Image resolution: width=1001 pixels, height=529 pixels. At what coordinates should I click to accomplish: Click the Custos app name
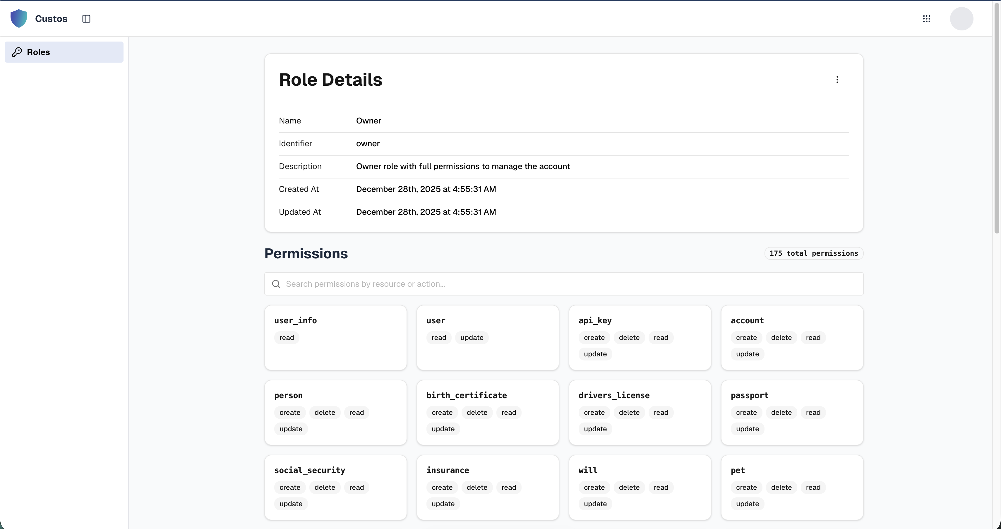[x=51, y=19]
